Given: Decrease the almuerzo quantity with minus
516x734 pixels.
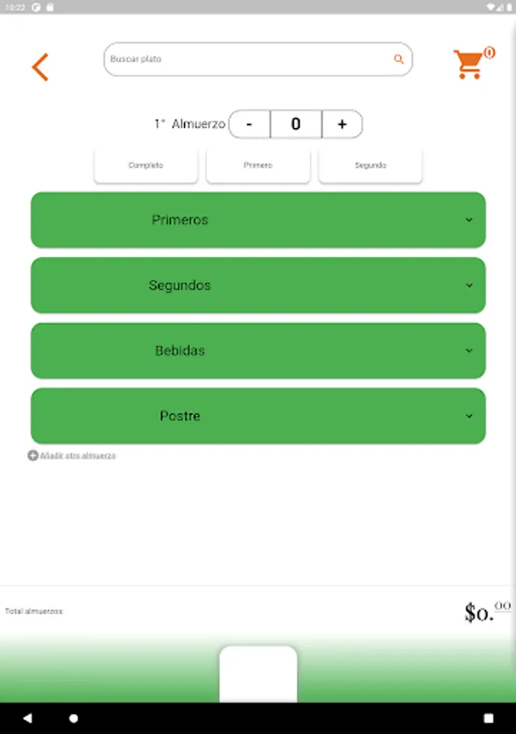Looking at the screenshot, I should [249, 124].
